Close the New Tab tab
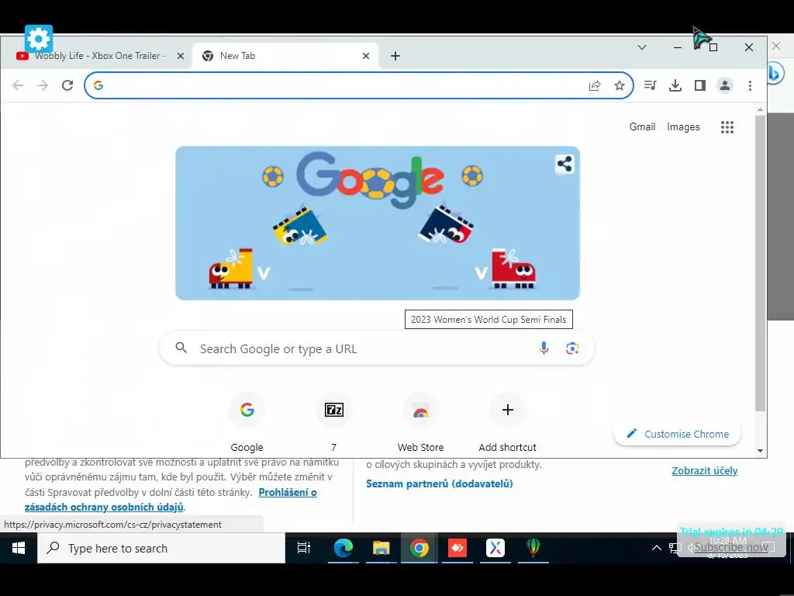The height and width of the screenshot is (596, 794). [x=366, y=56]
